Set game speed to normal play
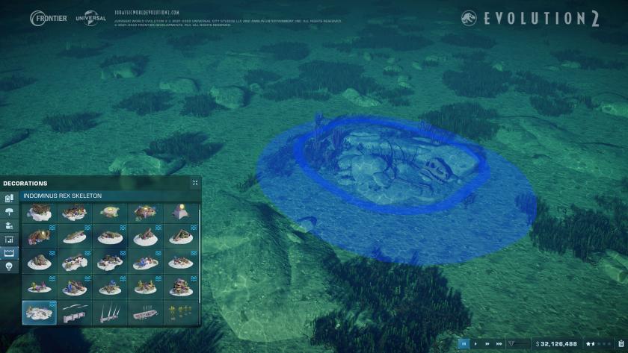Screen dimensions: 628x353 475,343
